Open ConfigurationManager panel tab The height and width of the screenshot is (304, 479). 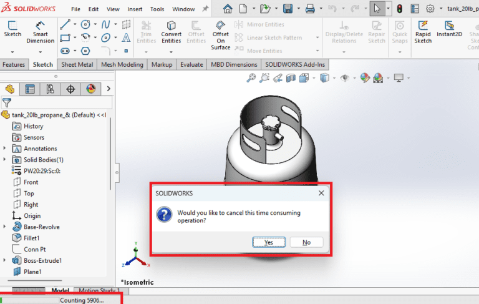point(50,89)
